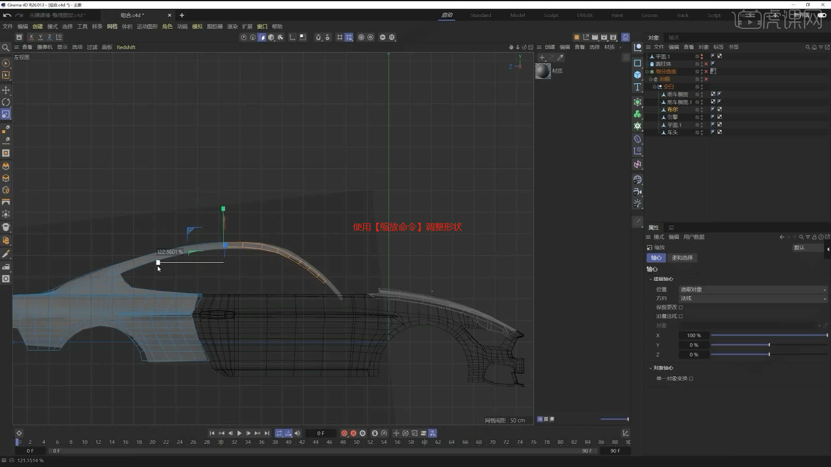831x467 pixels.
Task: Open the Redshift viewport menu
Action: pyautogui.click(x=126, y=47)
